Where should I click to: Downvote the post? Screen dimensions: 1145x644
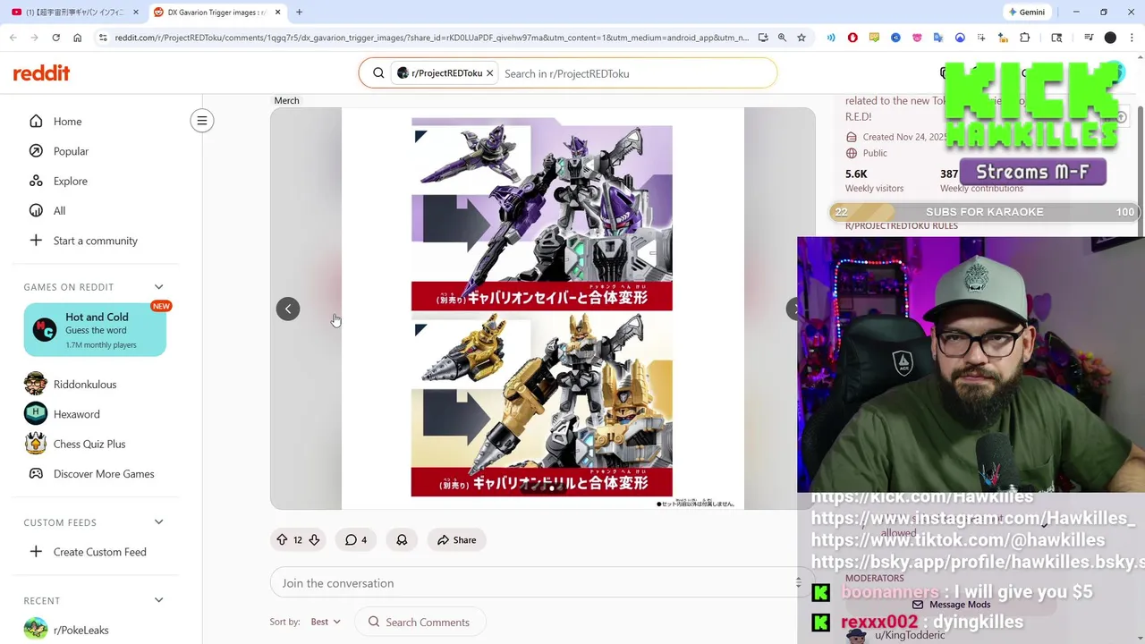point(314,540)
